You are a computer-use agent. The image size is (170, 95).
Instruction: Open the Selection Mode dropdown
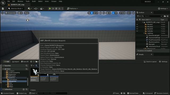tap(16, 8)
